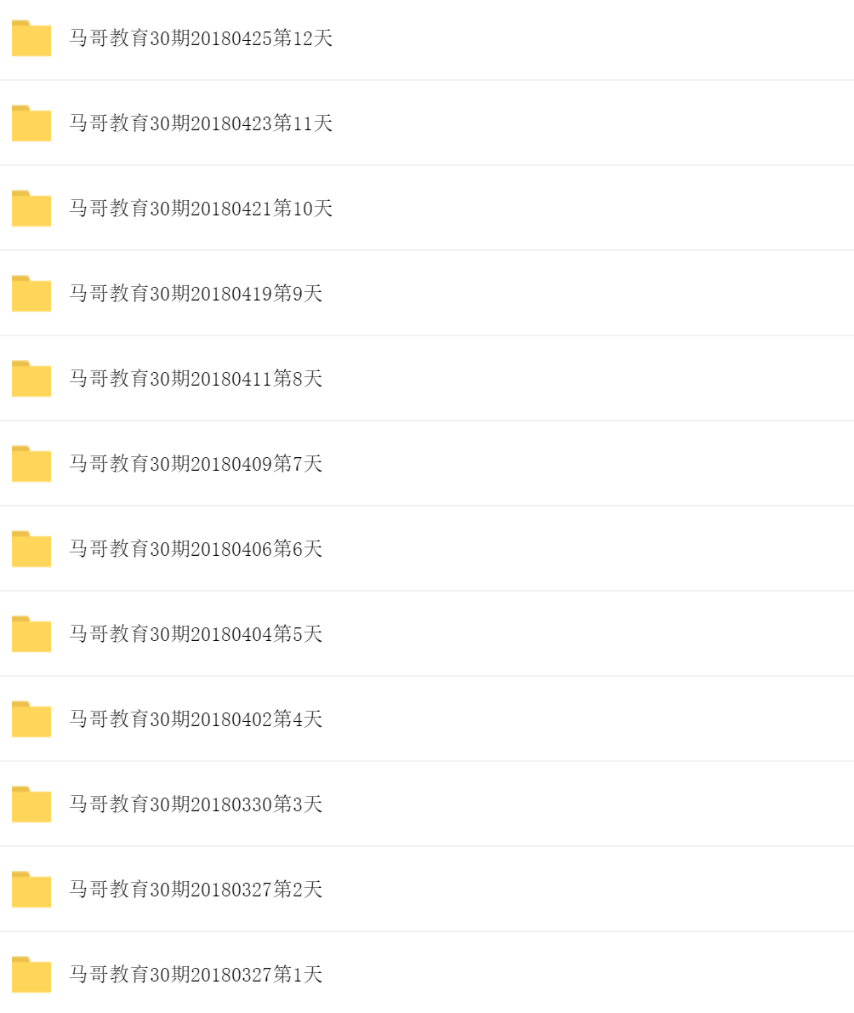854x1013 pixels.
Task: Open 马哥教育30期20180409第7天 name text
Action: pos(196,464)
